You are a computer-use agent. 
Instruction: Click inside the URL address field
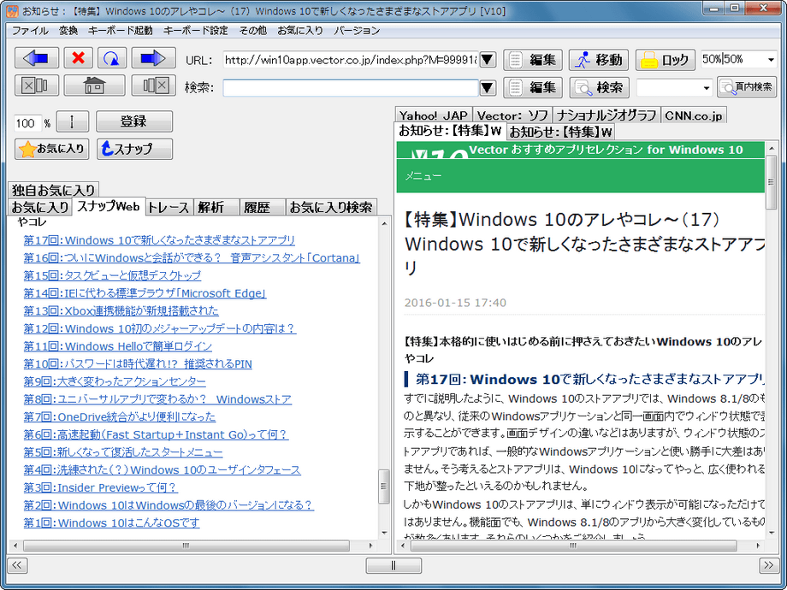(351, 60)
